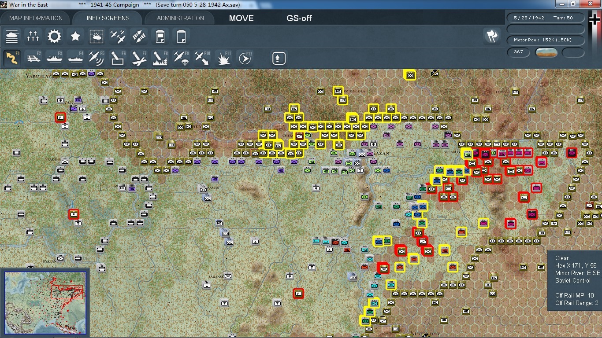Screen dimensions: 602x338
Task: Select the F1 Move mode icon
Action: click(x=12, y=58)
